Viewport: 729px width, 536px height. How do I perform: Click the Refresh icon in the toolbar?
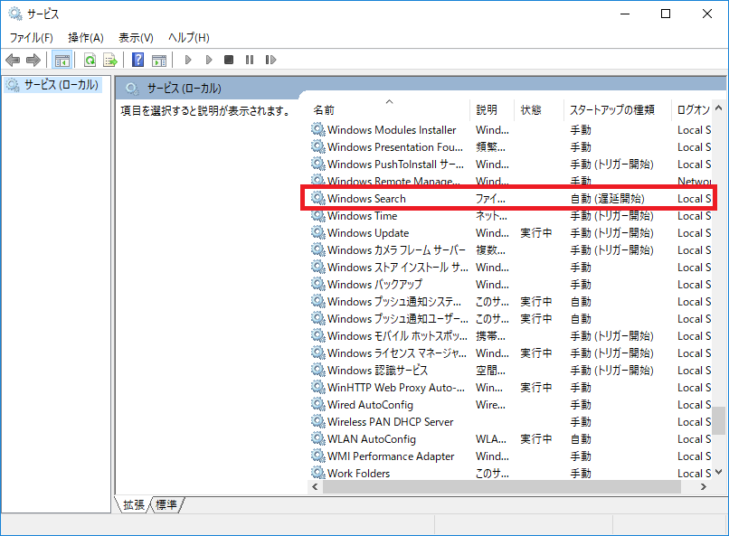[90, 60]
